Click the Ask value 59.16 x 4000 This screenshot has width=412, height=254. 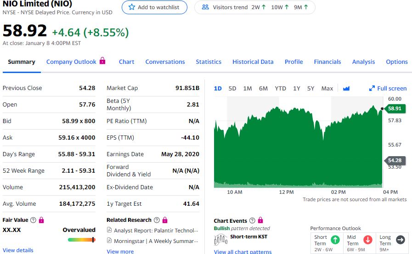77,137
